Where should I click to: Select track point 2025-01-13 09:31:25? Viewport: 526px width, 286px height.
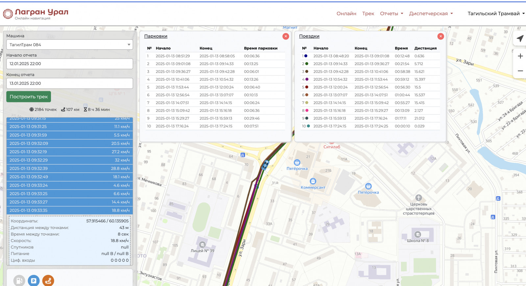coord(70,127)
